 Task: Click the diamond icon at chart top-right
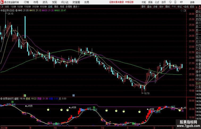coord(182,11)
